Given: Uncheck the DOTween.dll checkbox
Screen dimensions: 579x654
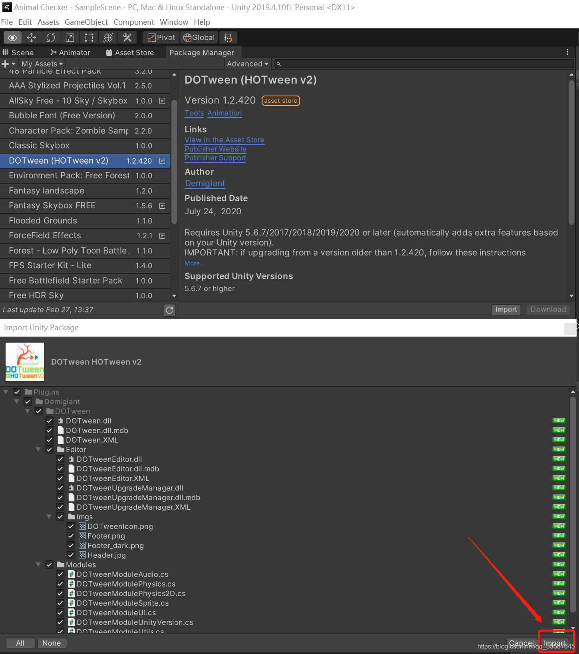Looking at the screenshot, I should point(49,421).
